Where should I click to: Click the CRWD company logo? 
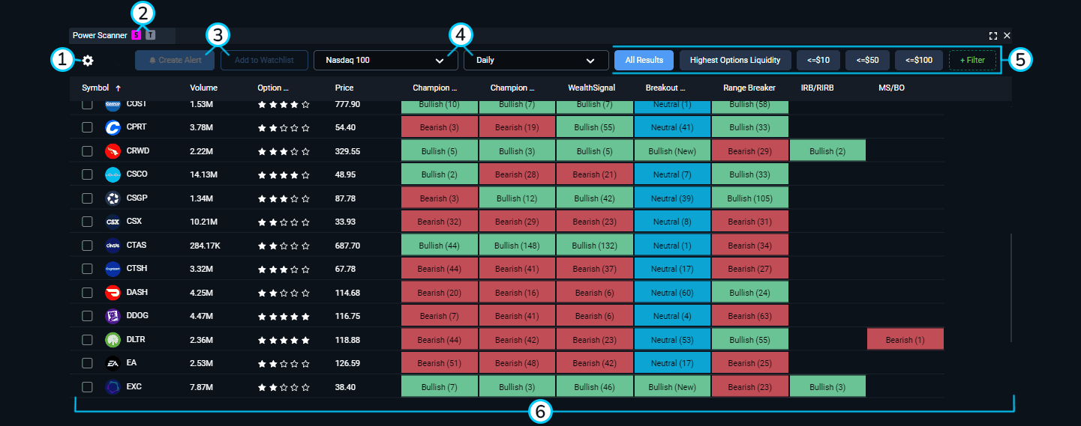pos(113,151)
